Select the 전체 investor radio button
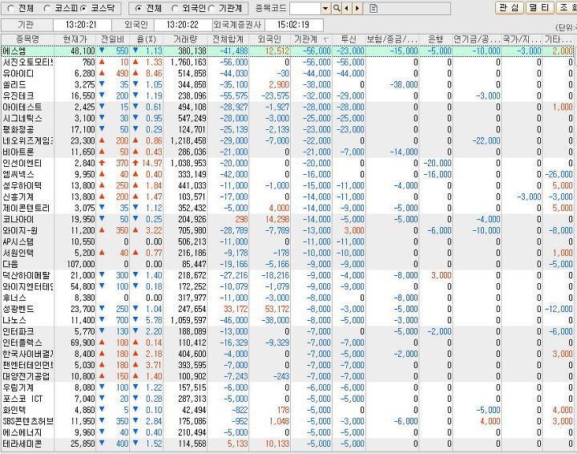 point(139,8)
